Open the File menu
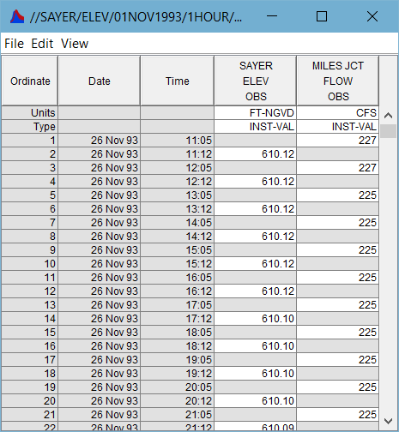 (x=14, y=44)
